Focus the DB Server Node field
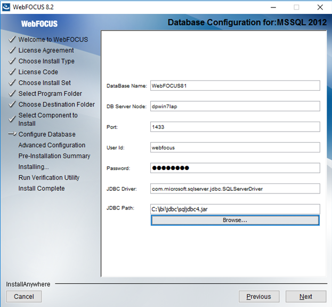This screenshot has height=307, width=332. 235,106
